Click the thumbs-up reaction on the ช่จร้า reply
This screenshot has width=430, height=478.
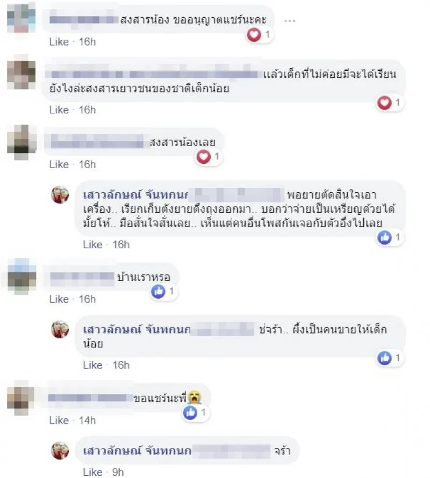(x=384, y=358)
